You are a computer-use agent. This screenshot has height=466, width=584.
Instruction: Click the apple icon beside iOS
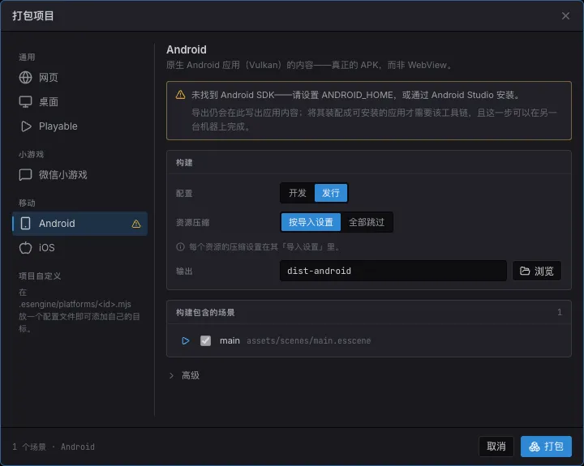[25, 247]
